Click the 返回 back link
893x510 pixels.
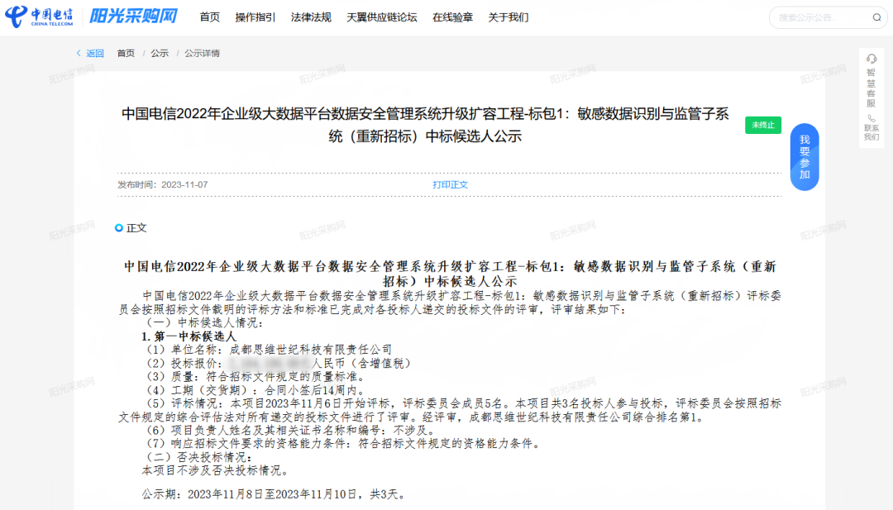point(95,53)
